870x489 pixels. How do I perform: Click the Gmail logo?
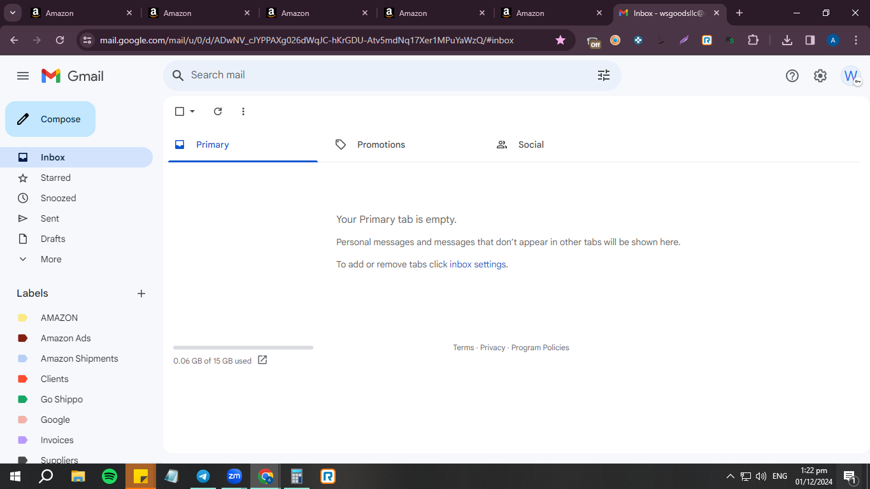tap(73, 76)
